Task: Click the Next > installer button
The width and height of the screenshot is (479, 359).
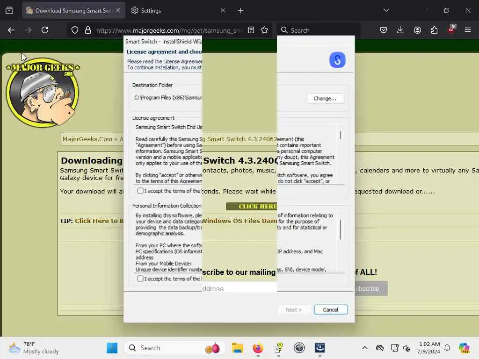Action: pos(294,309)
